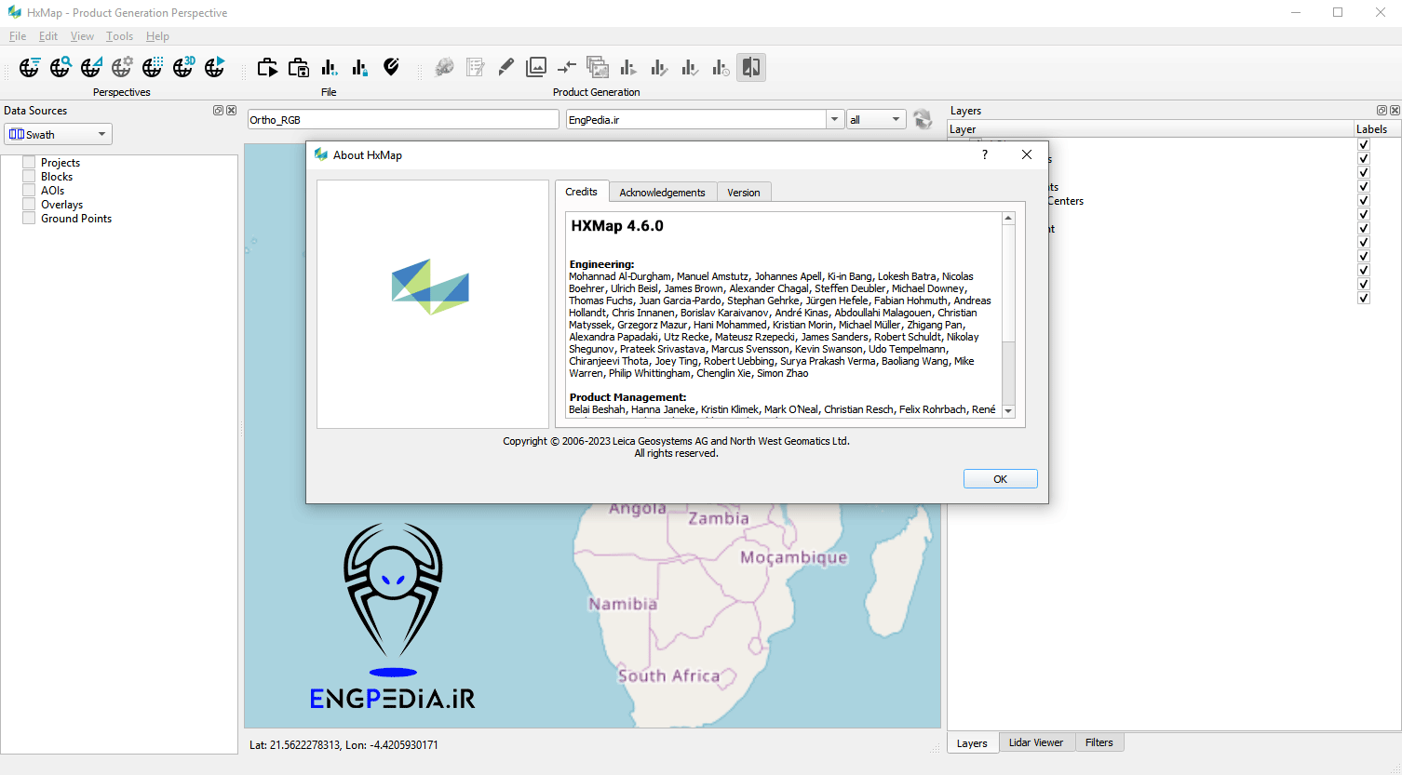1402x775 pixels.
Task: Click the bar-chart-with-lock File icon
Action: 360,67
